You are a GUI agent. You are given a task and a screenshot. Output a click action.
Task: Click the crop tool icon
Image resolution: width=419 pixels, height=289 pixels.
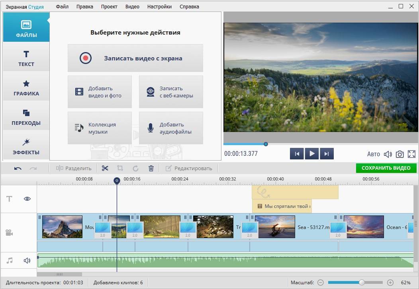pyautogui.click(x=120, y=168)
